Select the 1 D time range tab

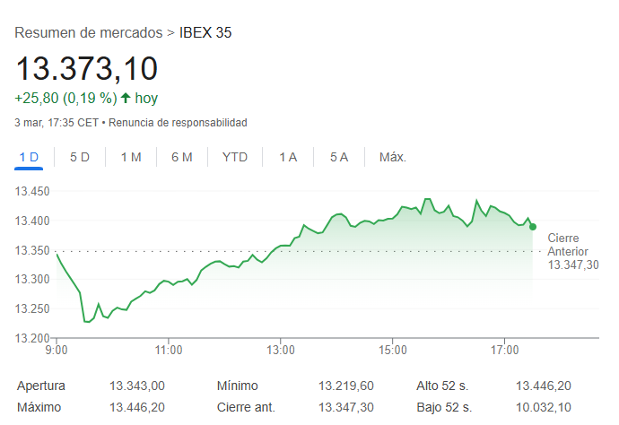(x=30, y=157)
